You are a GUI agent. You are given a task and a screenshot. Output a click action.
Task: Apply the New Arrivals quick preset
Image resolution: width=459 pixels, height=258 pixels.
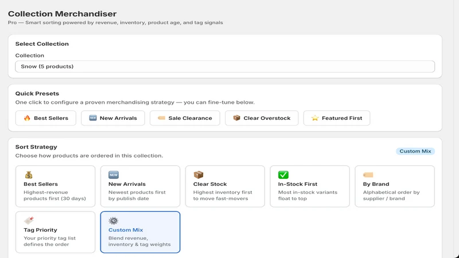click(x=113, y=118)
